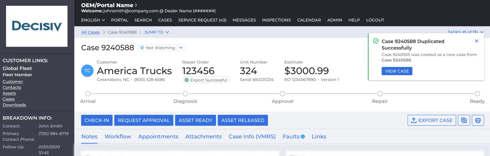Open the Downloads sidebar link

[14, 105]
